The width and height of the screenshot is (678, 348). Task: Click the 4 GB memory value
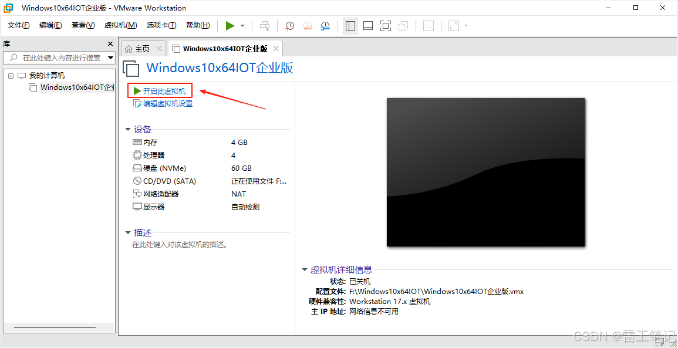tap(240, 142)
